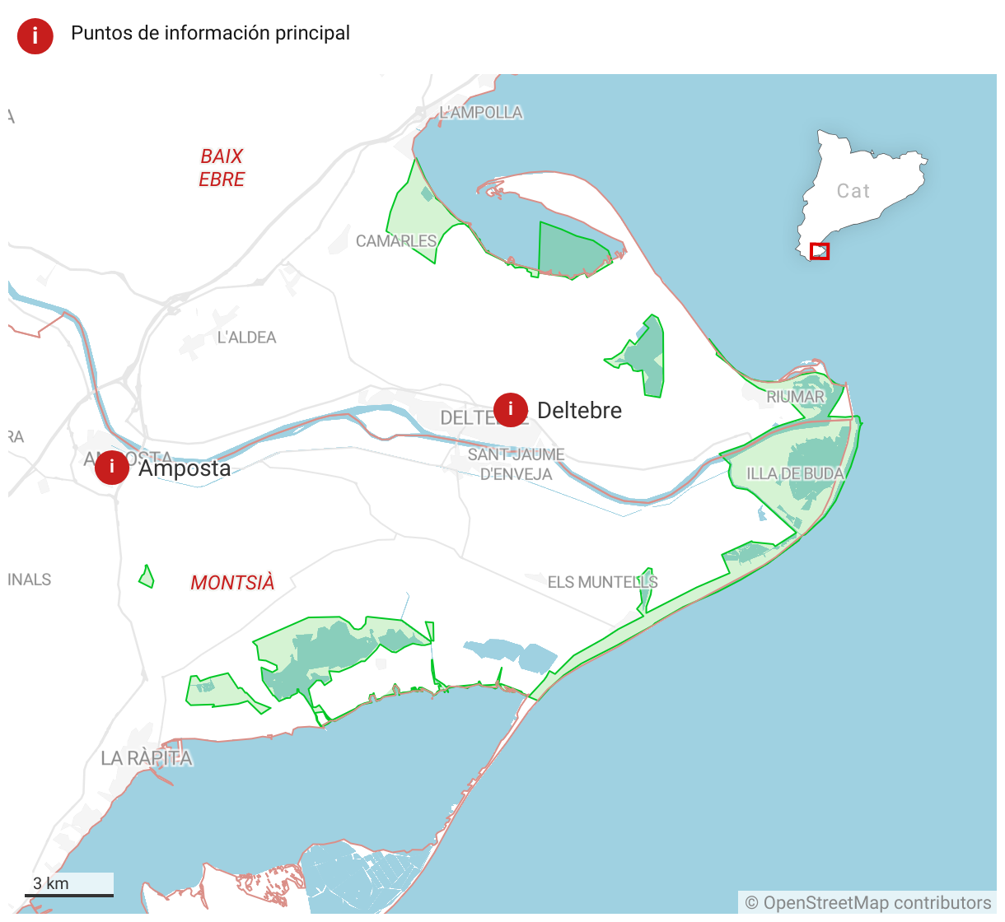Click the red info icon in the legend
The image size is (1005, 922).
coord(35,36)
